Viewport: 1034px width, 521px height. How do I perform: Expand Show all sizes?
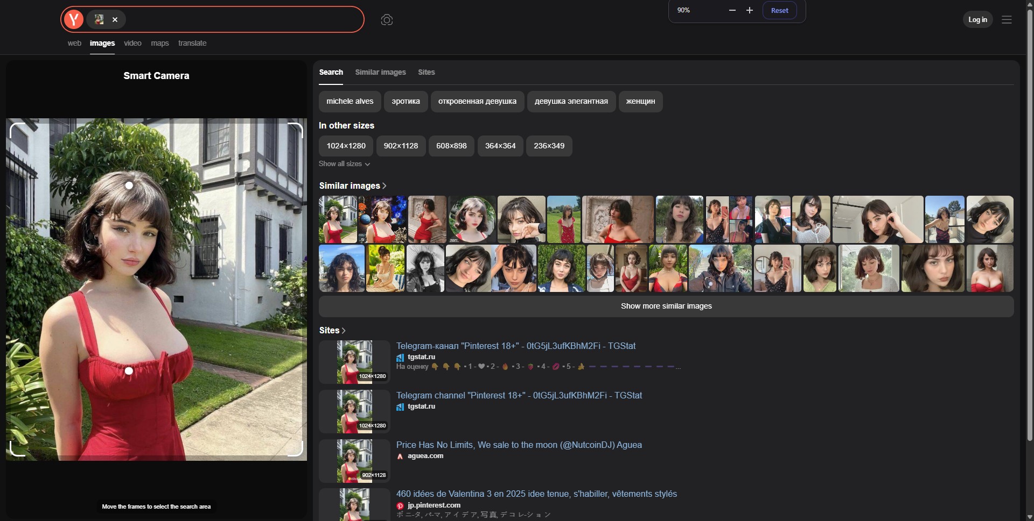[x=344, y=163]
